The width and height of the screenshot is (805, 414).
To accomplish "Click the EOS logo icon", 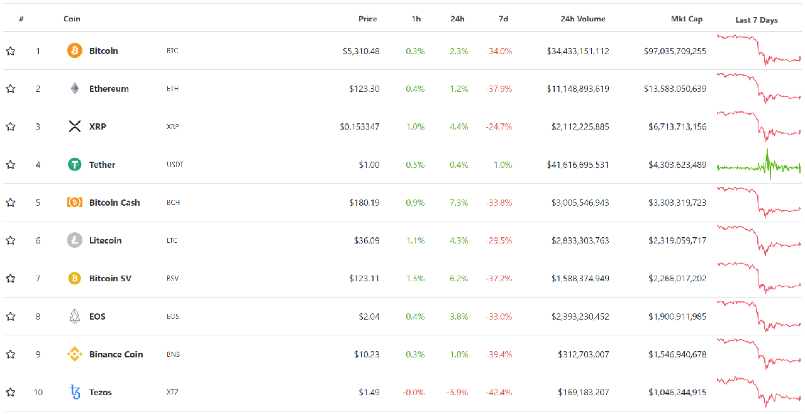I will click(75, 316).
